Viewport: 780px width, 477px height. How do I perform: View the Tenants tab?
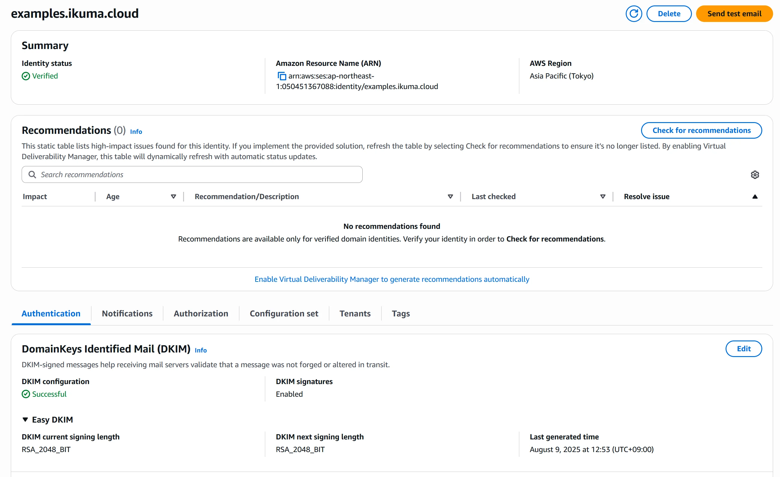tap(355, 313)
